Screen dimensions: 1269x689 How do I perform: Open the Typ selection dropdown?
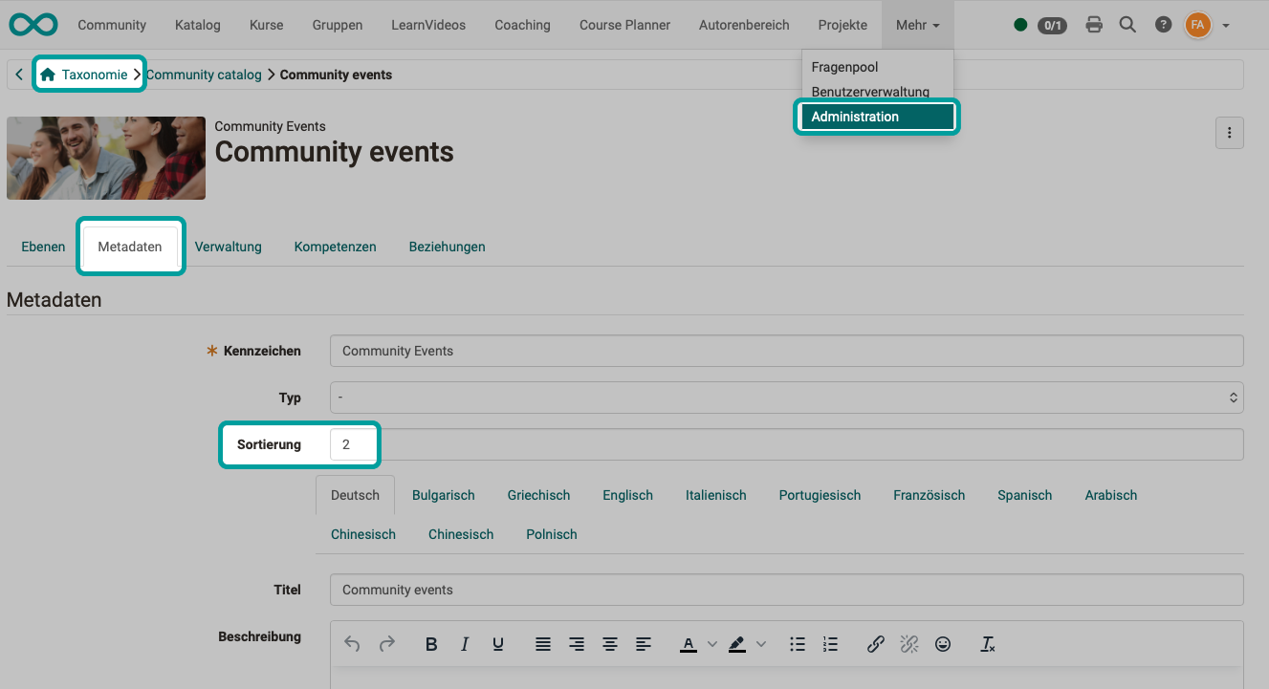[786, 398]
